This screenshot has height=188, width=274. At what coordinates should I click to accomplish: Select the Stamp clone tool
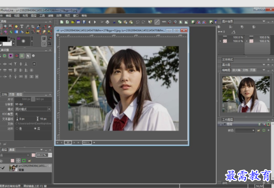pyautogui.click(x=28, y=32)
